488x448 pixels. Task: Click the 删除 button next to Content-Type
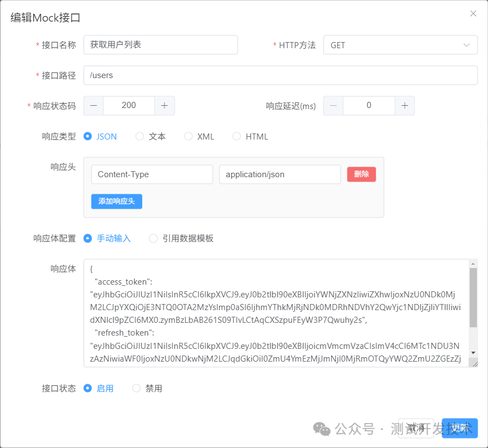pos(361,174)
